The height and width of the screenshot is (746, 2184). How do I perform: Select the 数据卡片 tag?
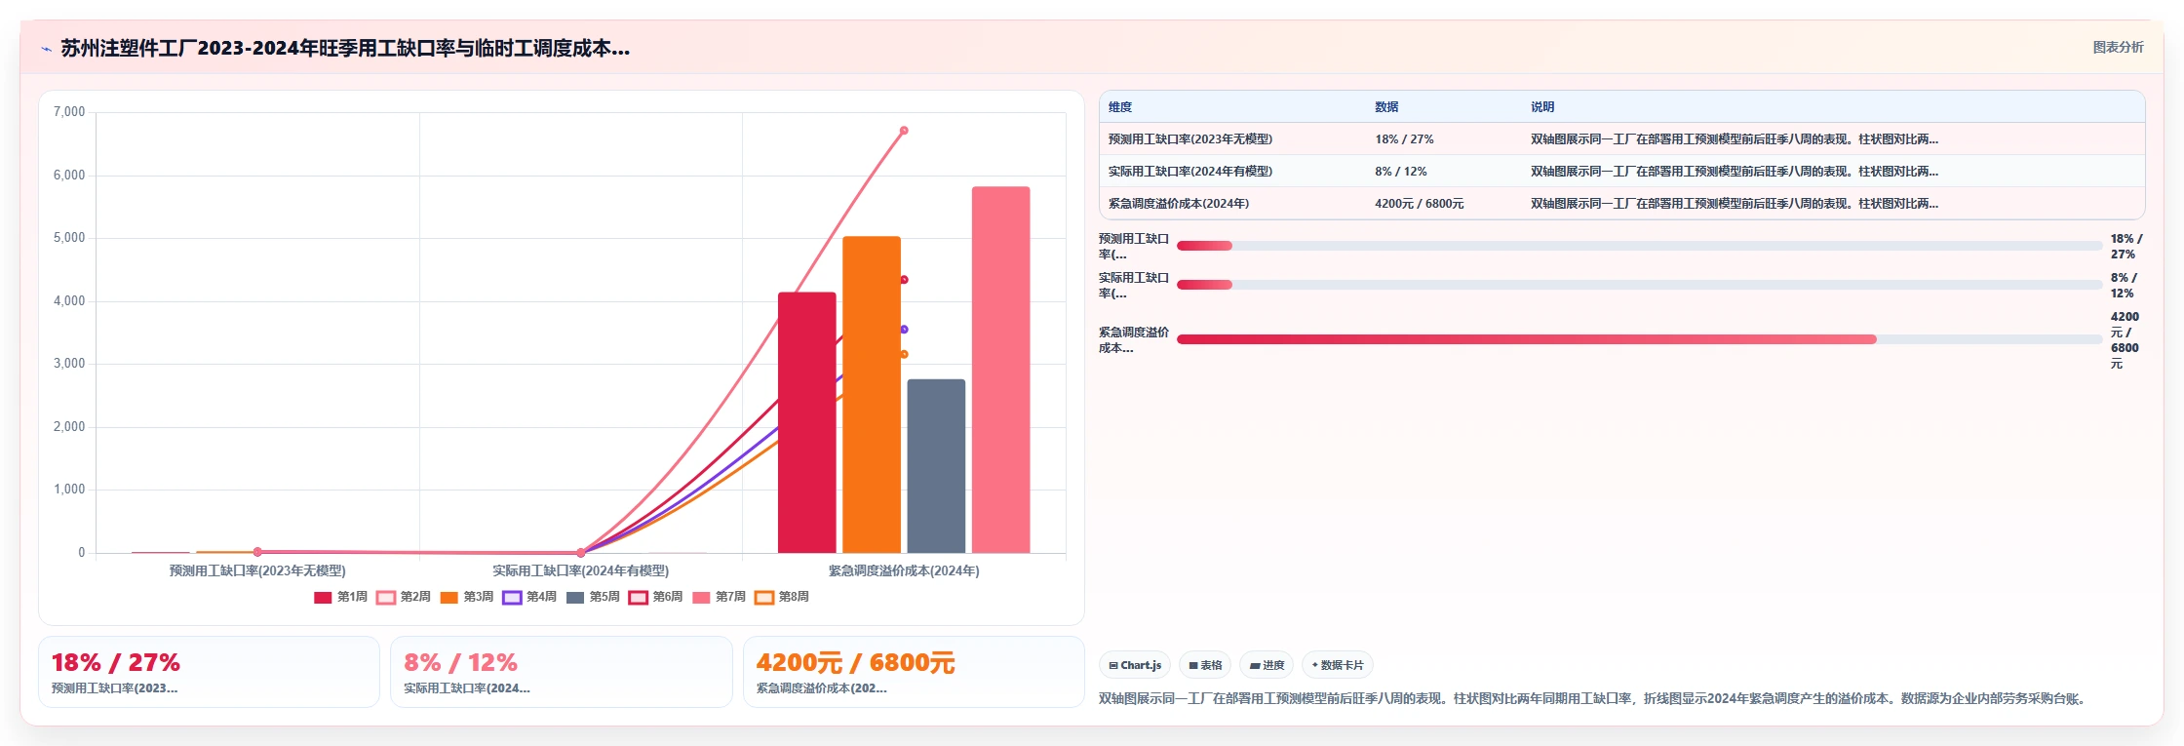click(1338, 665)
